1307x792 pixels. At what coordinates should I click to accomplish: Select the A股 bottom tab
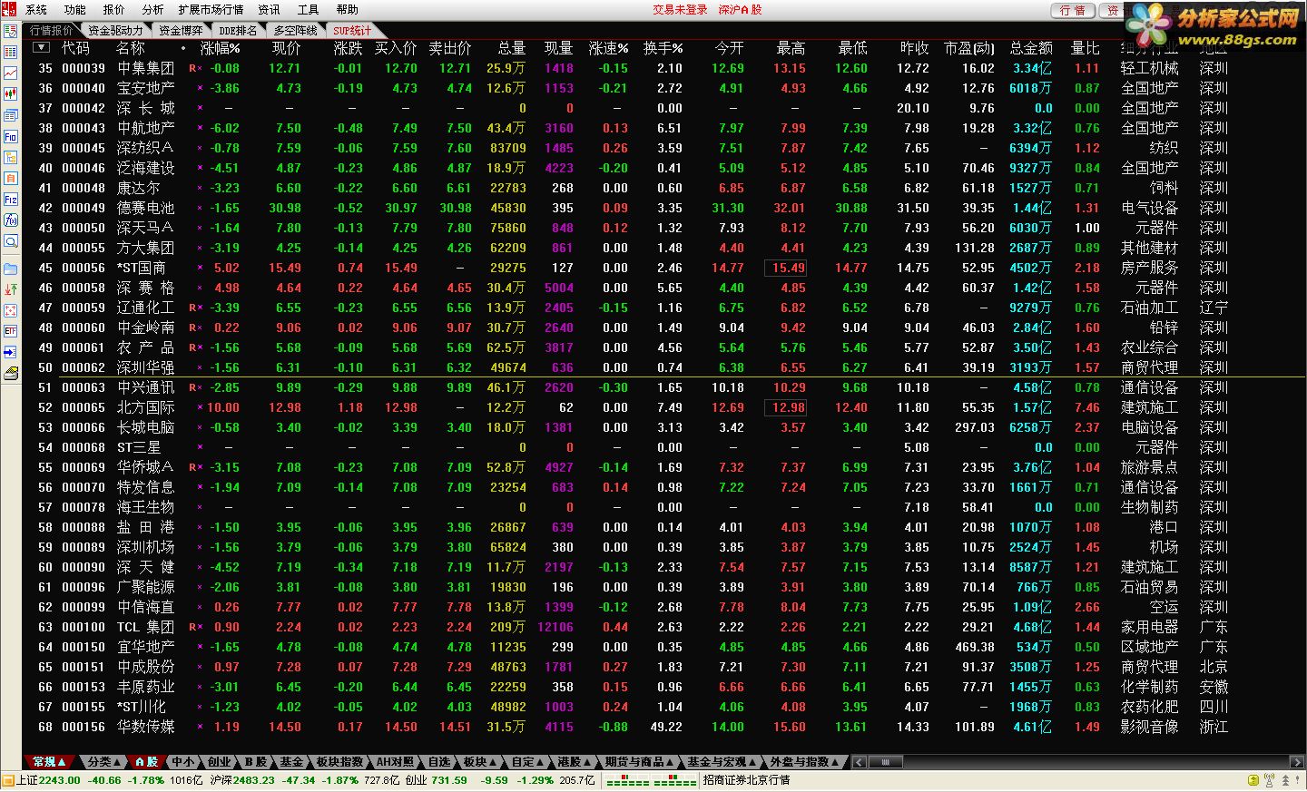pos(146,762)
